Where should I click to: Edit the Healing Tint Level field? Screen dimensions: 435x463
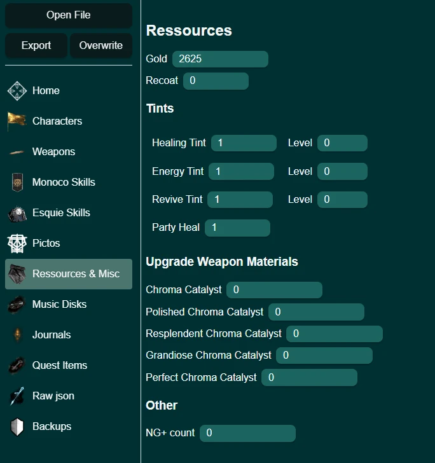pyautogui.click(x=342, y=143)
